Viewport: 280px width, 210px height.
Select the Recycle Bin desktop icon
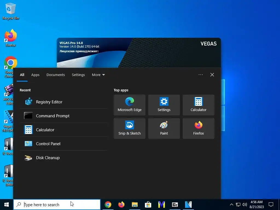[11, 11]
